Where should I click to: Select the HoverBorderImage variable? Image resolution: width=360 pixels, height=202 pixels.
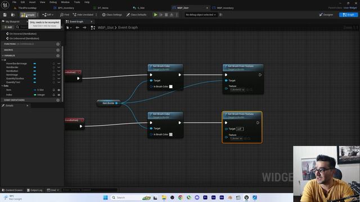point(16,63)
